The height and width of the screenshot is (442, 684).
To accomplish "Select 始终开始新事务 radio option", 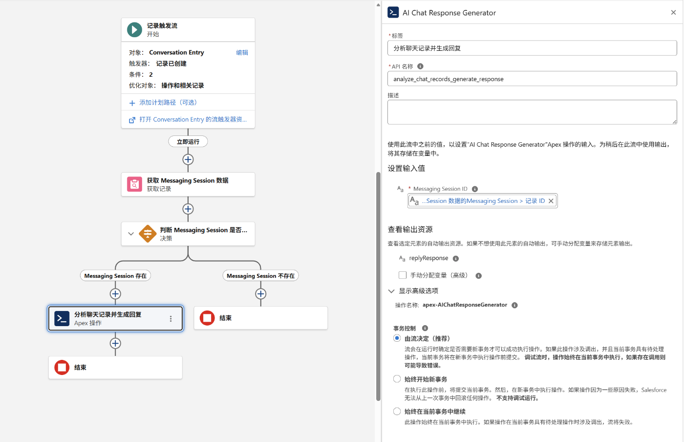I will coord(397,379).
